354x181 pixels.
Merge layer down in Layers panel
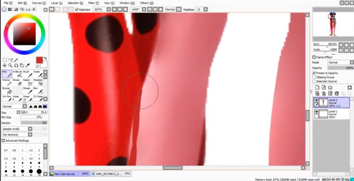pos(324,93)
